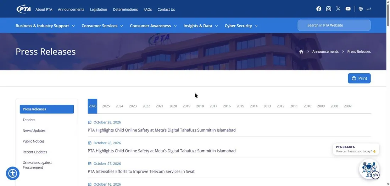Expand Consumer Awareness dropdown

(153, 26)
